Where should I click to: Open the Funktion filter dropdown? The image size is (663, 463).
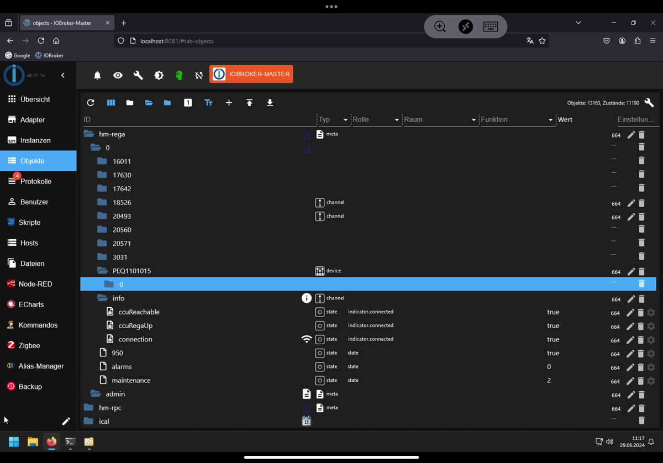tap(517, 119)
